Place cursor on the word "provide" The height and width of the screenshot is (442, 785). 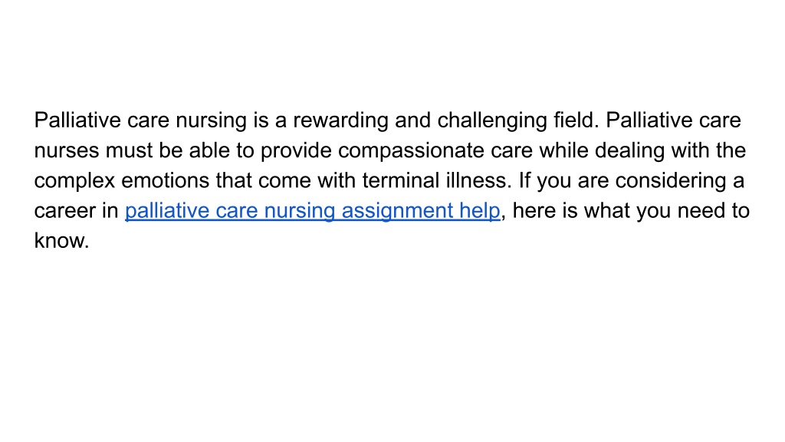[x=296, y=151]
